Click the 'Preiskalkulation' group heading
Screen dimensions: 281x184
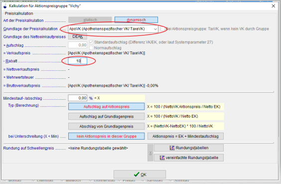19,13
